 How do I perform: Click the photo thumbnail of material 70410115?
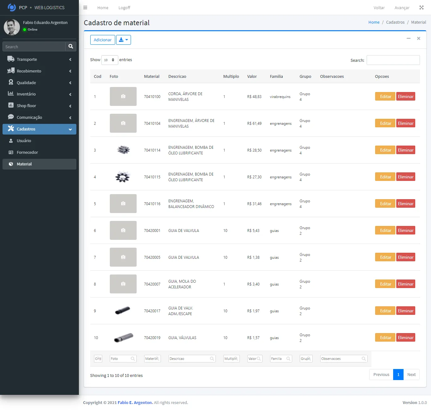[x=123, y=177]
